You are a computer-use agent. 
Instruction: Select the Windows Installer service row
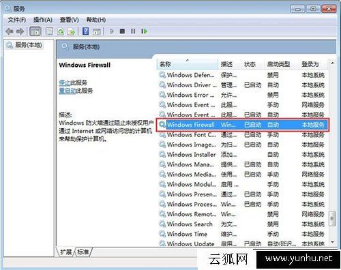(243, 155)
